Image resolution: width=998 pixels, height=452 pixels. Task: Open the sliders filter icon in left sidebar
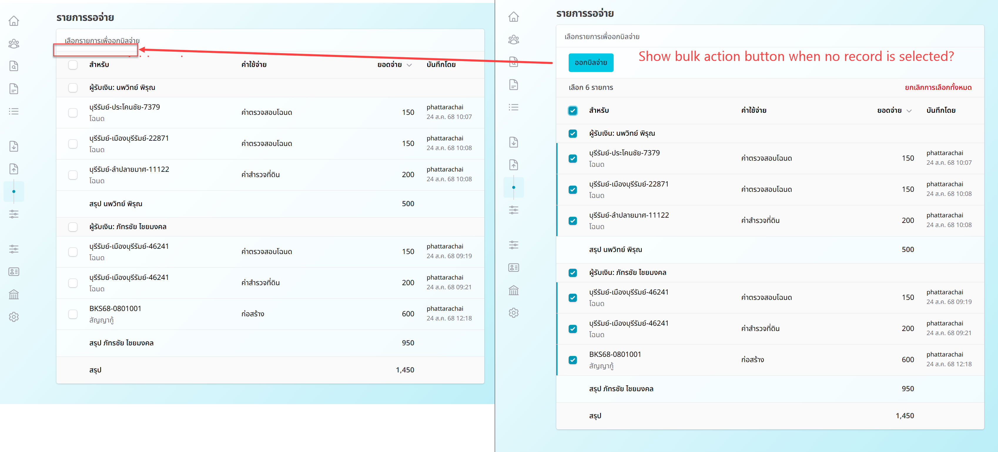[14, 214]
